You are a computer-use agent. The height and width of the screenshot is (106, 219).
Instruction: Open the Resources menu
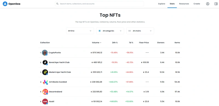[x=184, y=4]
